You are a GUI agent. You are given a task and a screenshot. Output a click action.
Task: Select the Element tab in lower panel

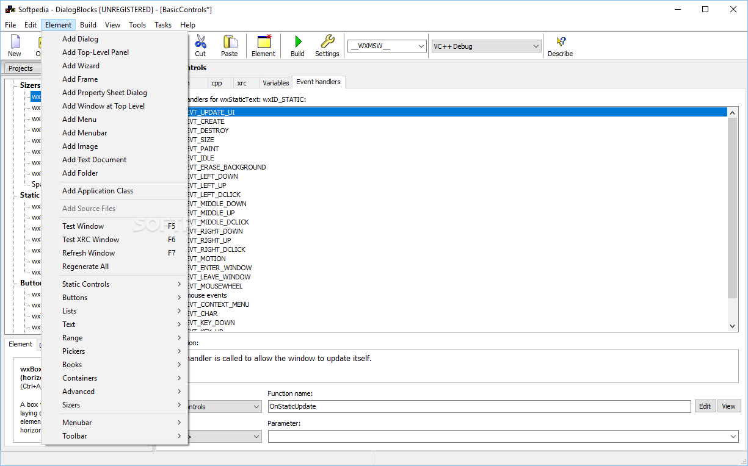pyautogui.click(x=20, y=344)
